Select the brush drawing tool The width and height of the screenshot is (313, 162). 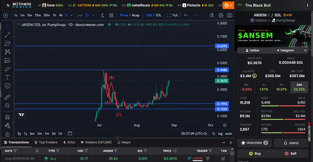(8, 69)
